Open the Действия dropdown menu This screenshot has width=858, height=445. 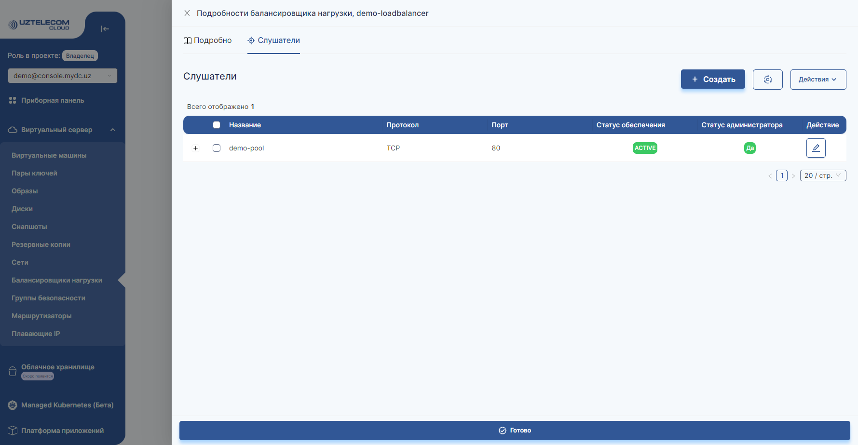[818, 79]
